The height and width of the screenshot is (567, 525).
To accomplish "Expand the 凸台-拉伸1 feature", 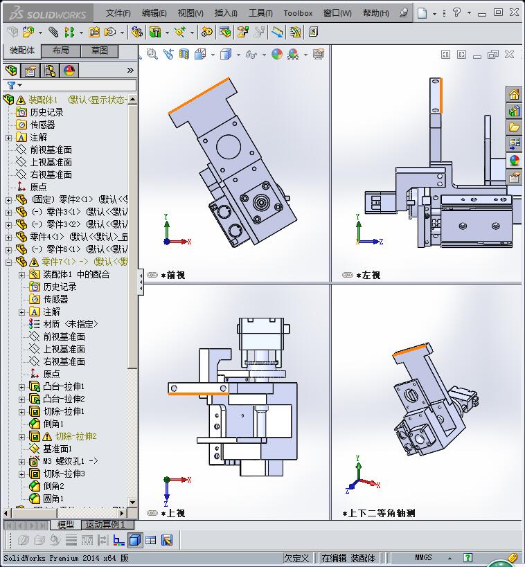I will [21, 386].
